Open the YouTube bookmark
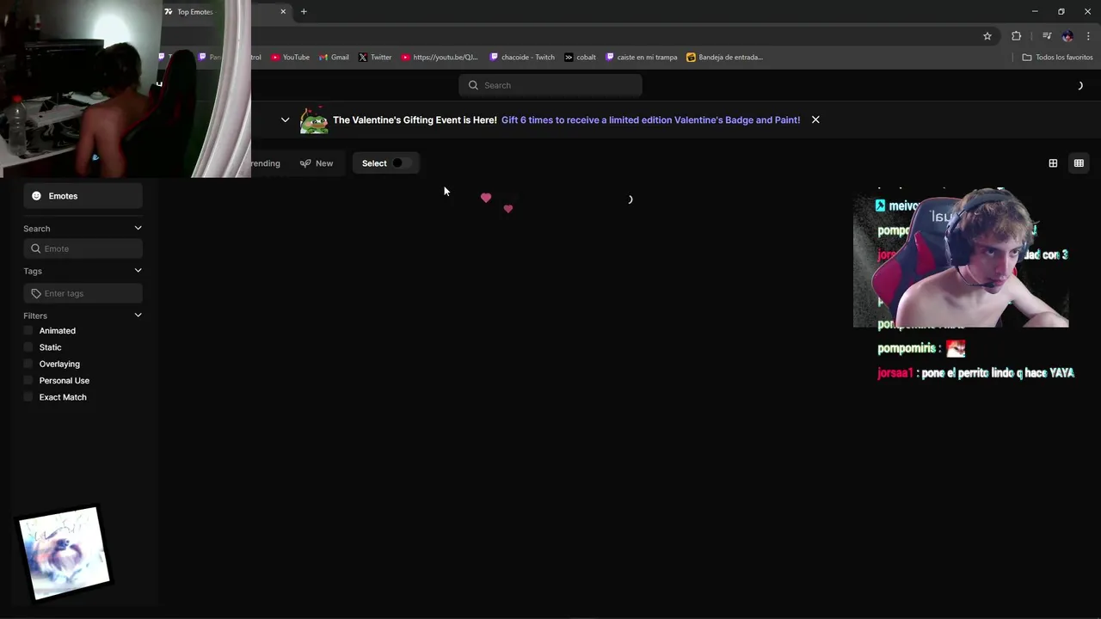 coord(290,58)
